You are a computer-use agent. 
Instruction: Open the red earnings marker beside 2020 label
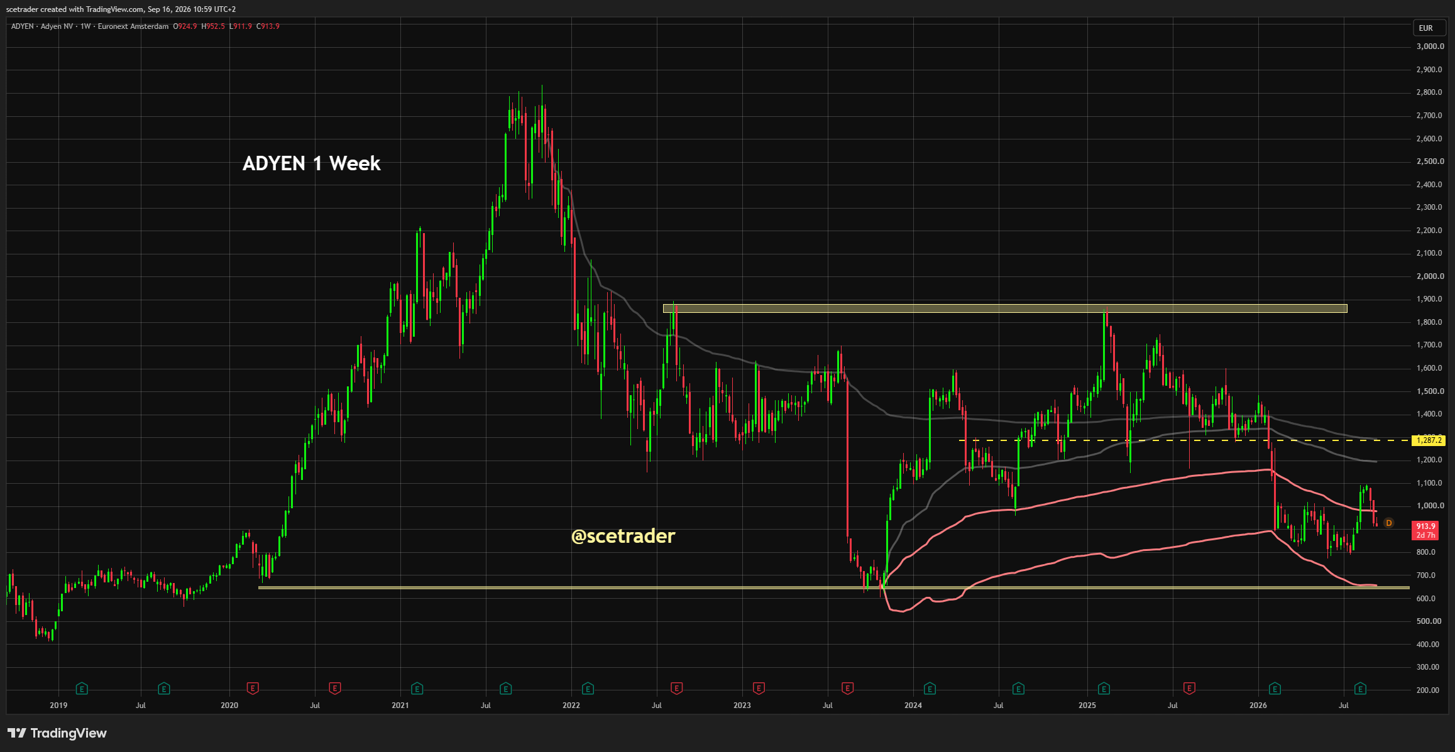(x=253, y=689)
